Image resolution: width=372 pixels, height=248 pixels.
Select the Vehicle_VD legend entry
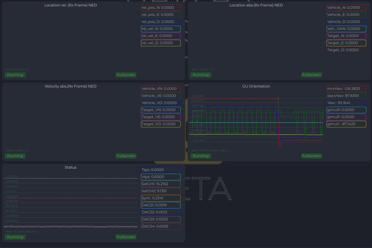(161, 103)
